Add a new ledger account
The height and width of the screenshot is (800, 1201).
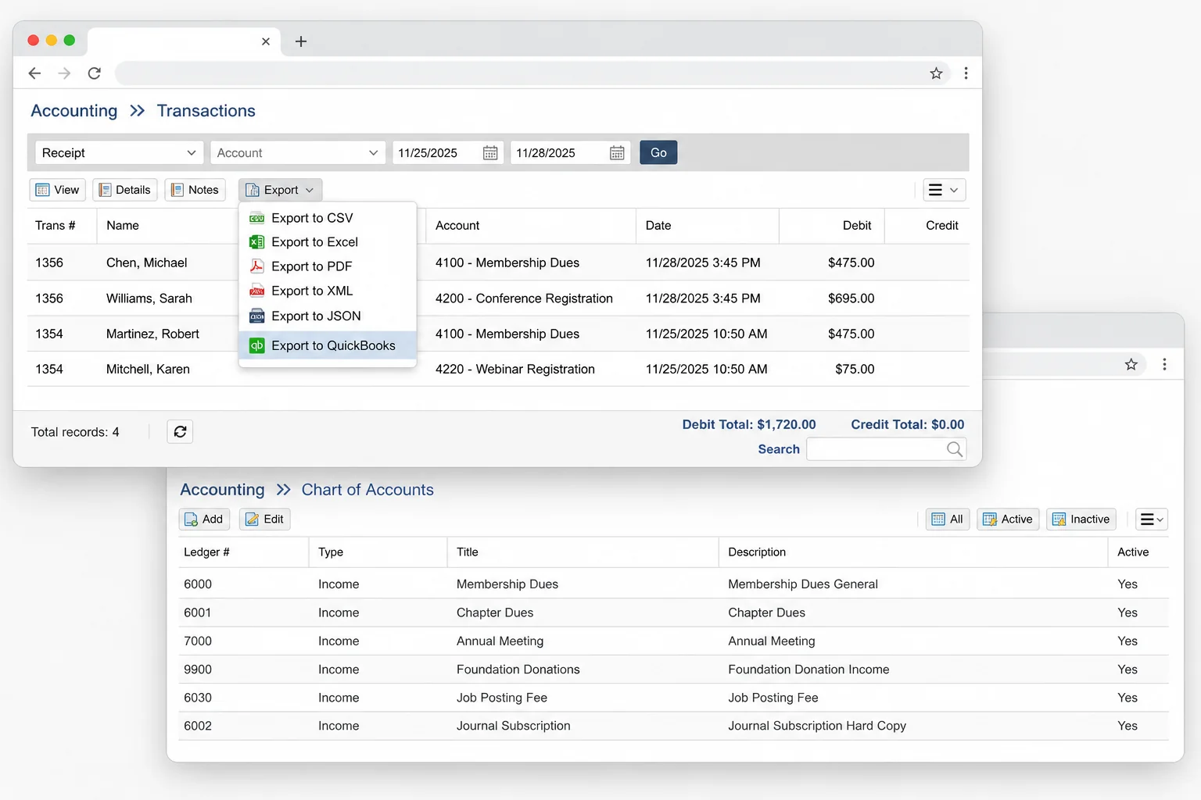(x=204, y=520)
